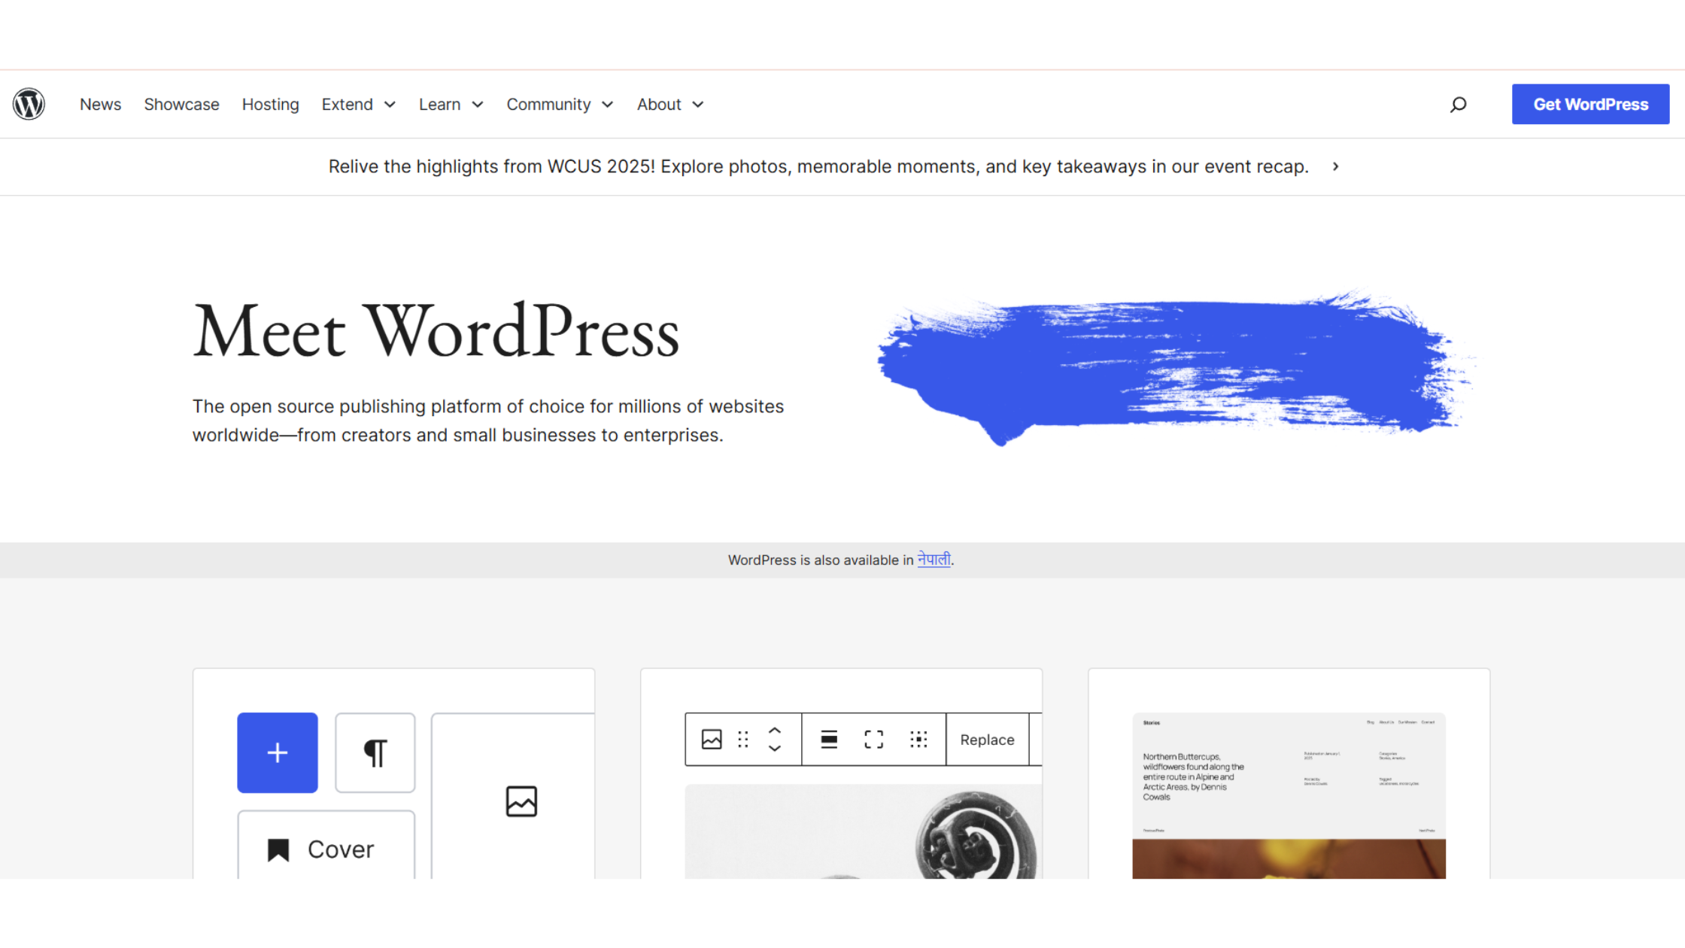The image size is (1685, 948).
Task: Click the Northern Buttercups site preview thumbnail
Action: (1289, 795)
